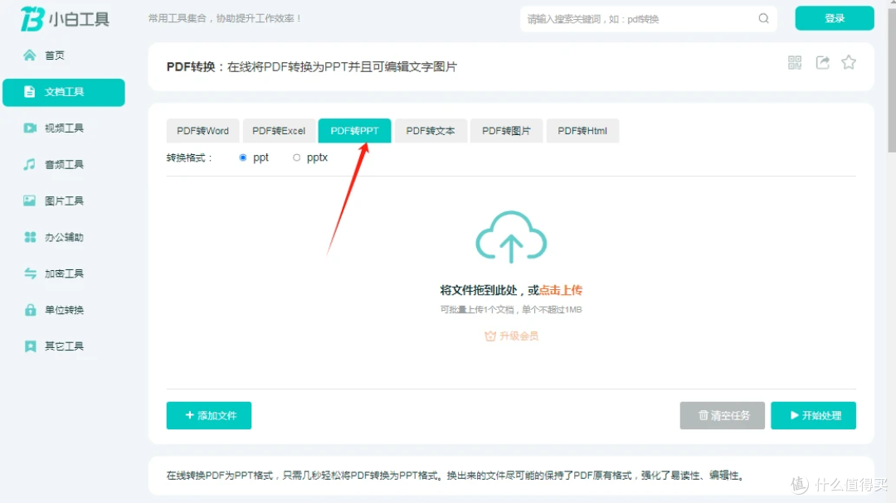Switch to the PDF转Html tab
896x503 pixels.
coord(582,131)
